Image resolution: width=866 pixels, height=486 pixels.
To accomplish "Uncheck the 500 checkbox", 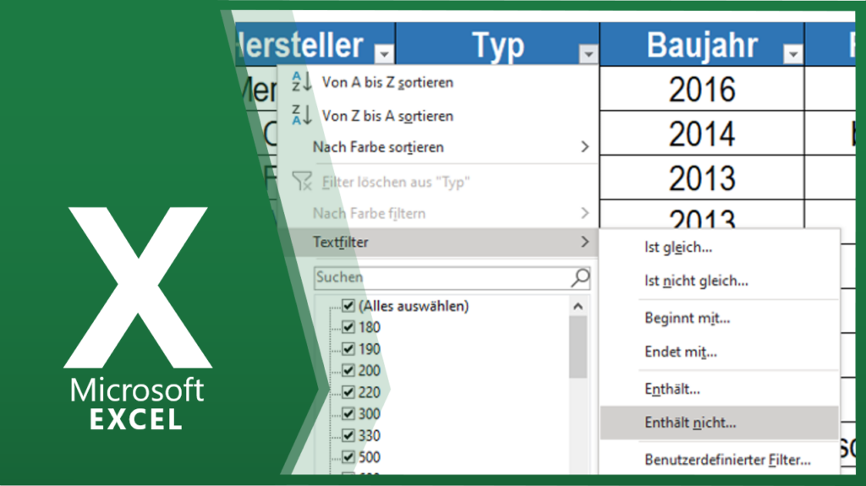I will pyautogui.click(x=348, y=456).
